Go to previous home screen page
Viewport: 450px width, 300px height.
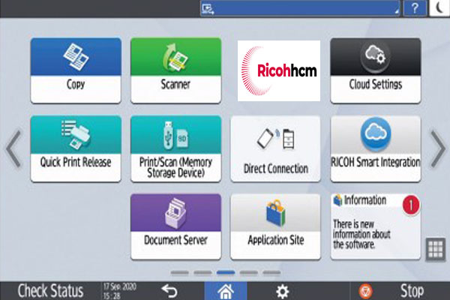(13, 150)
